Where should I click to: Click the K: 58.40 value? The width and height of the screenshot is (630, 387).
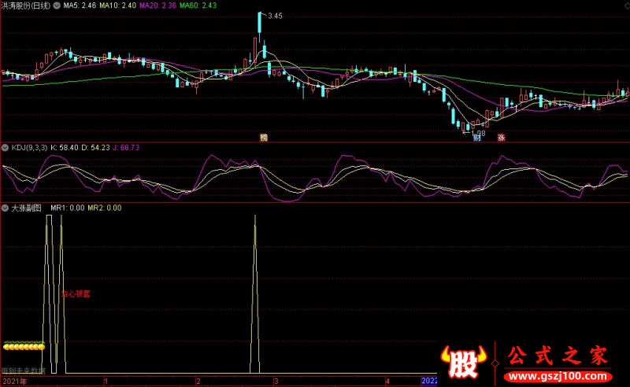[65, 148]
